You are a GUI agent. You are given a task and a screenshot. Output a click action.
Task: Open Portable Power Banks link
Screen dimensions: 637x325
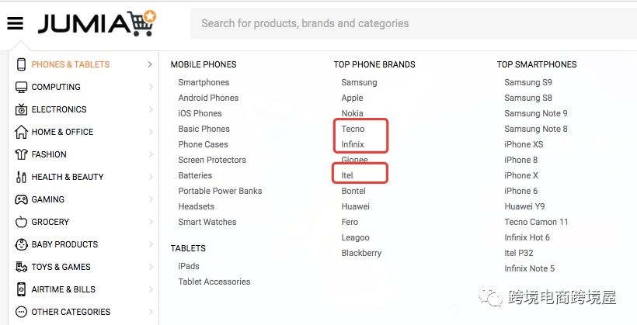point(220,191)
